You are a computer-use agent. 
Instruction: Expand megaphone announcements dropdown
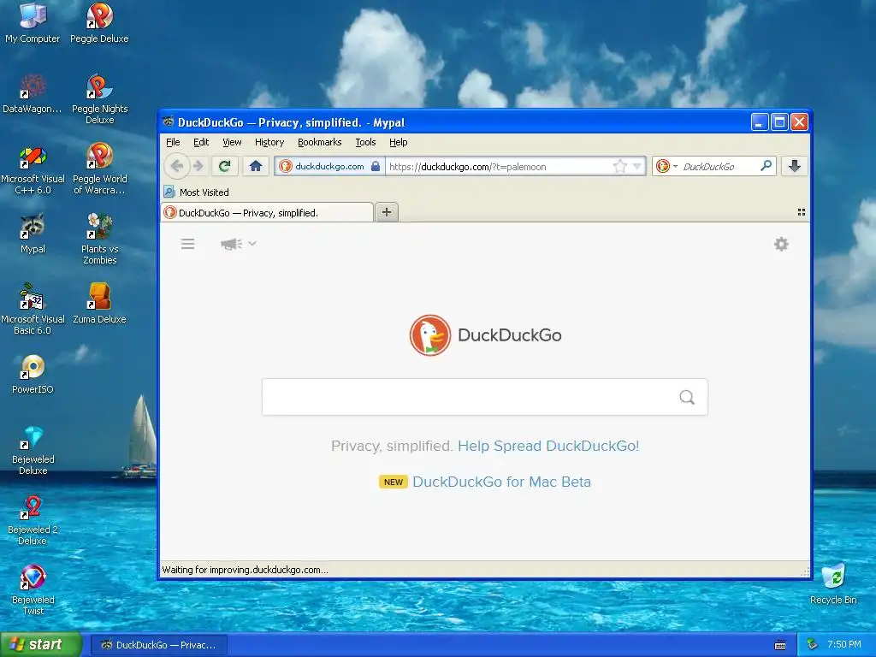click(x=239, y=244)
